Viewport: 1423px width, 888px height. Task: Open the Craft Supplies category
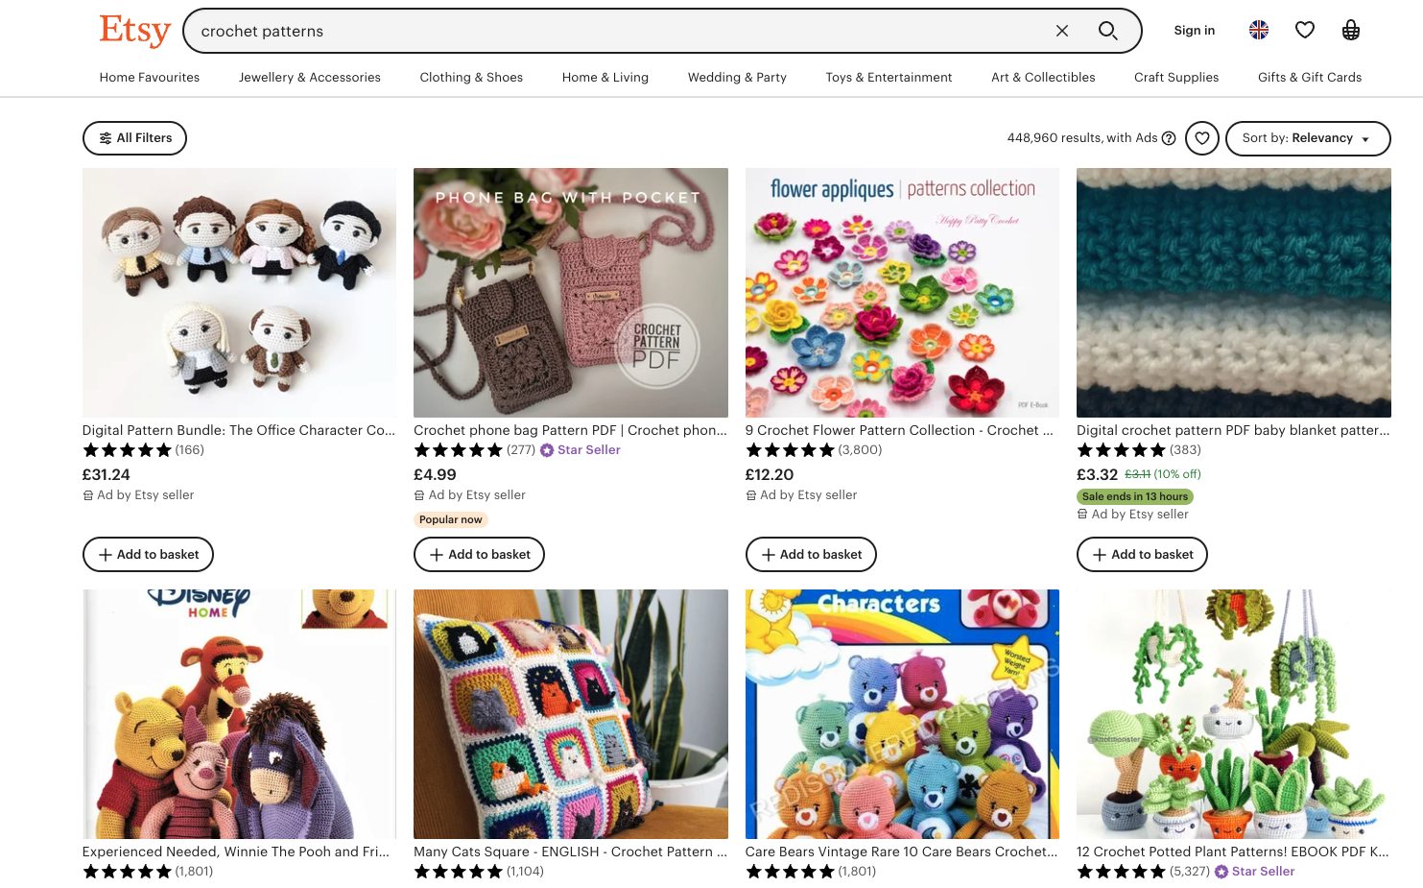click(x=1175, y=78)
